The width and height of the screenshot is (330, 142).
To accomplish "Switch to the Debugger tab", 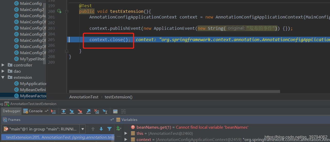I will (12, 111).
